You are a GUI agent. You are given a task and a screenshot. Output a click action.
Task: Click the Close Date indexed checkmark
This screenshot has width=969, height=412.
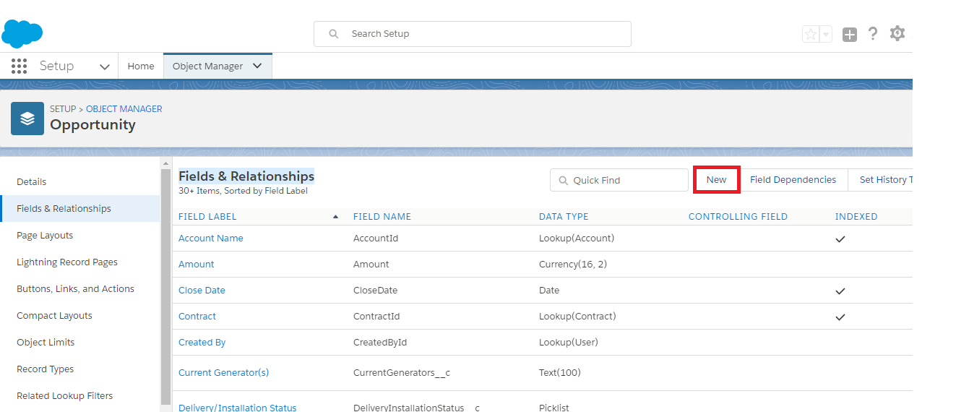pyautogui.click(x=840, y=291)
